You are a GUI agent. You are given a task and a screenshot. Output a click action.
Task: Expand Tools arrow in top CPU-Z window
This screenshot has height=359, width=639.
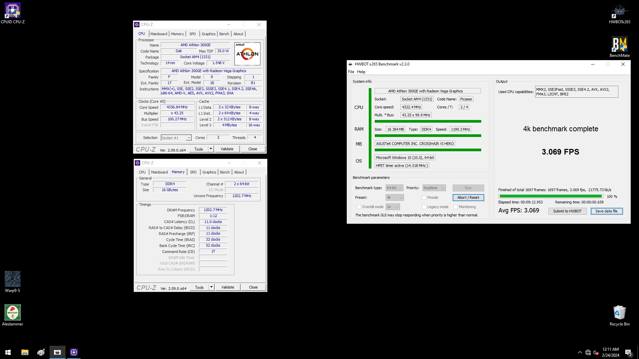[x=211, y=149]
